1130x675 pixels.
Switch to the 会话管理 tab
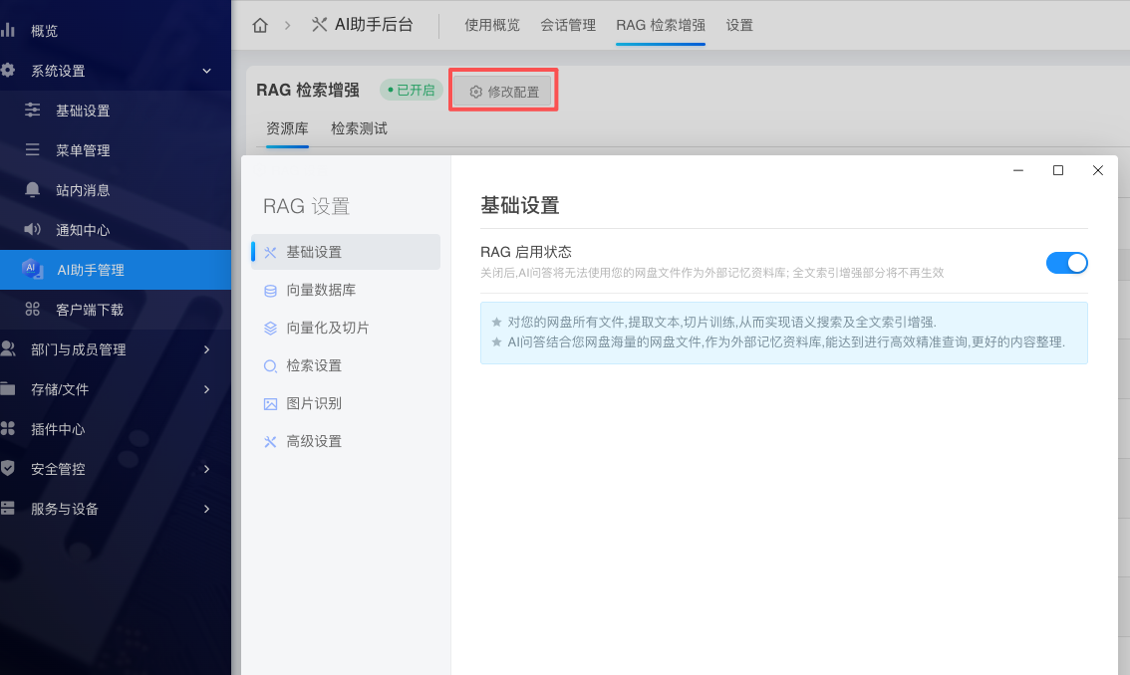pyautogui.click(x=567, y=25)
